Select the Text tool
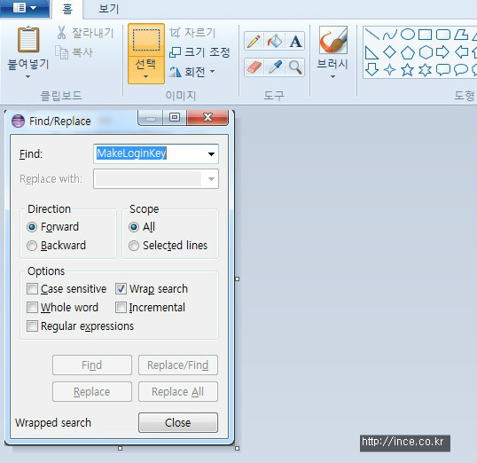This screenshot has height=463, width=477. coord(295,41)
